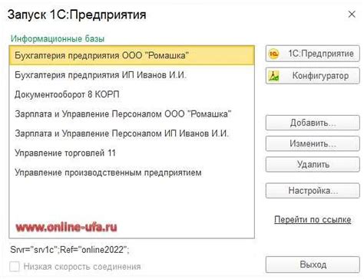Click the Конфигуратор button's green icon
The width and height of the screenshot is (364, 279).
273,76
